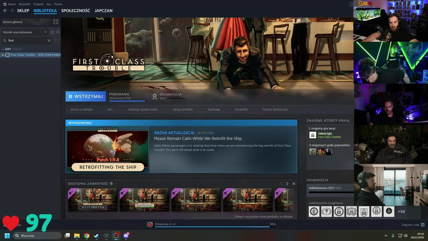The width and height of the screenshot is (428, 241).
Task: Open the Pomoc menu
Action: point(58,4)
